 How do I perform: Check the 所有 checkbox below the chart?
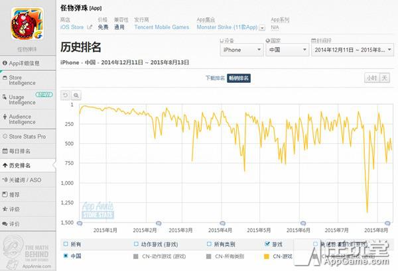pyautogui.click(x=65, y=243)
